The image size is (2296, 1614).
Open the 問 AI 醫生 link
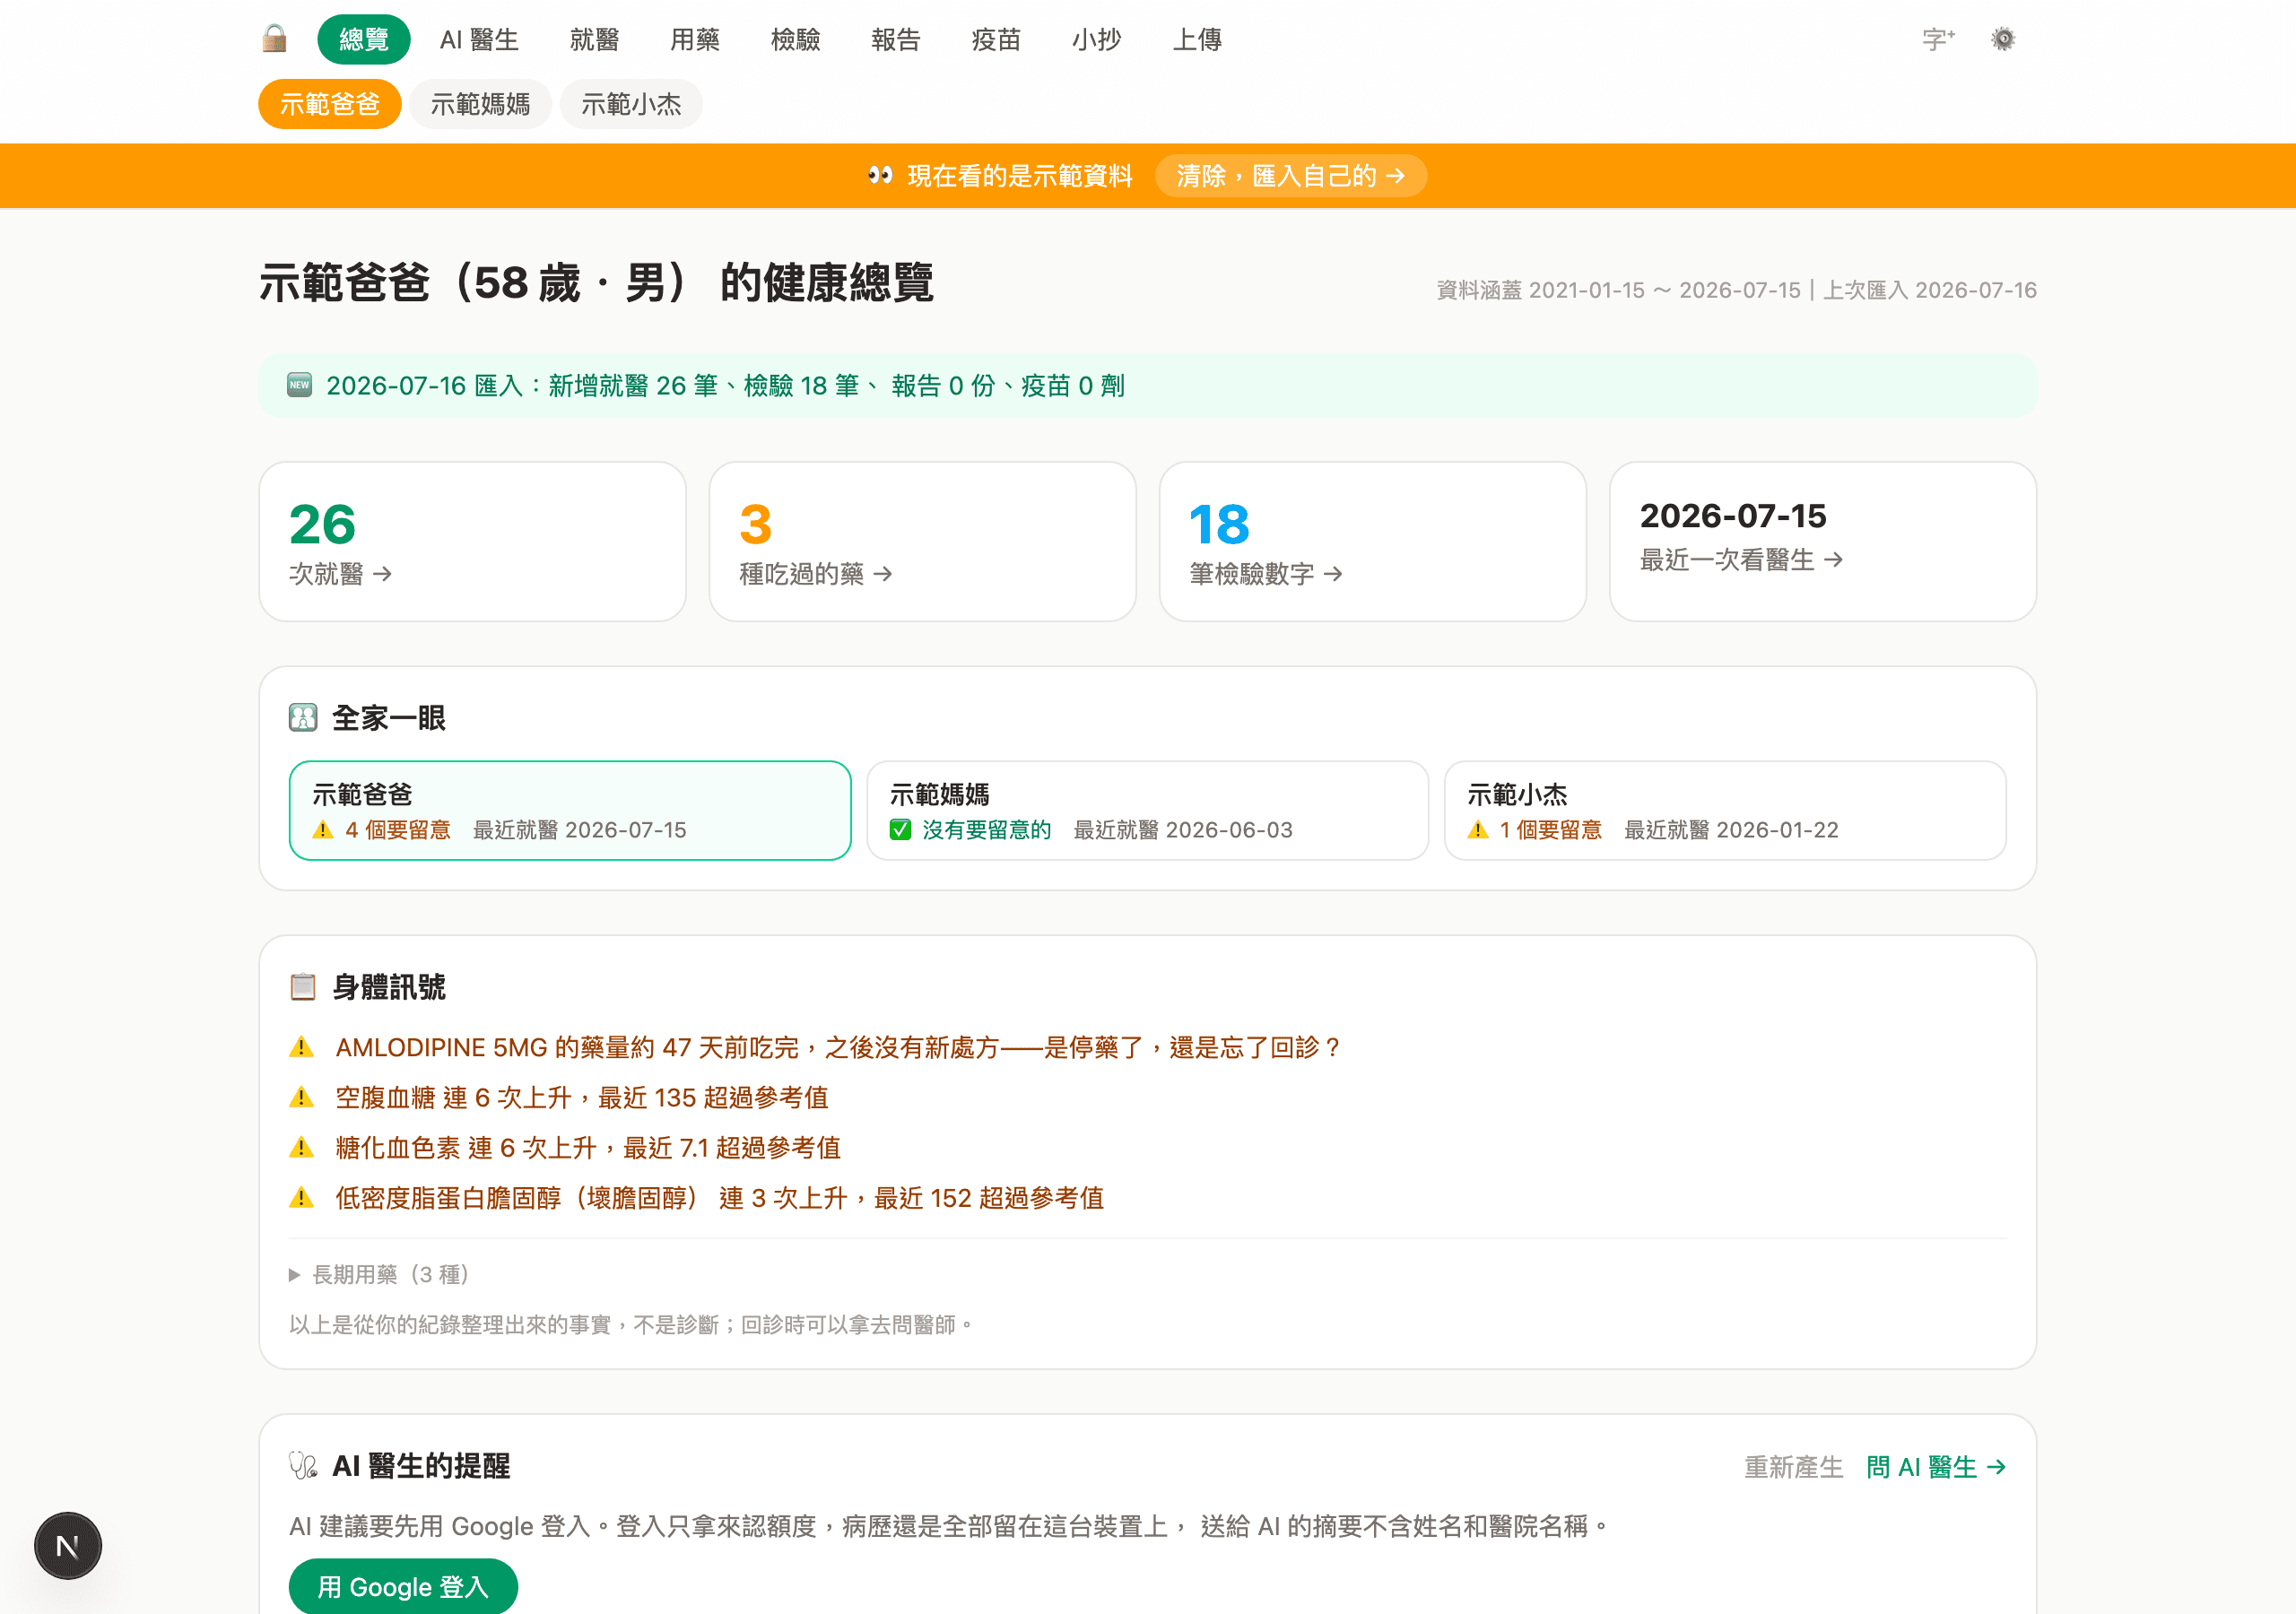pyautogui.click(x=1937, y=1467)
